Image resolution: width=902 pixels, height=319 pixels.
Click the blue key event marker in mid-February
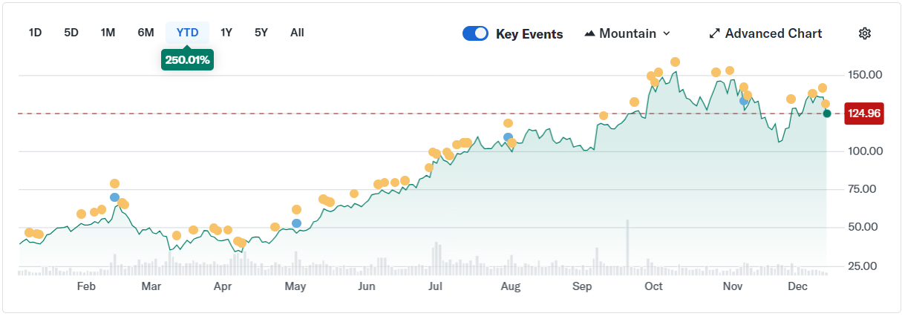(114, 197)
